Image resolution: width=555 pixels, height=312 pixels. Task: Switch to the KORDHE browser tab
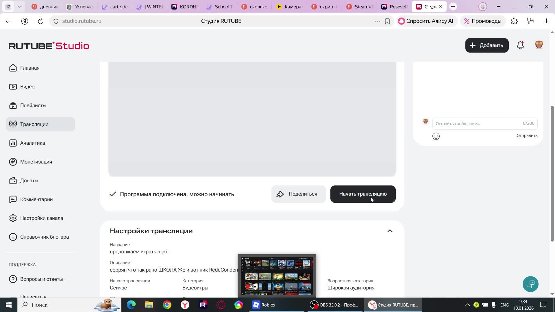[x=185, y=7]
